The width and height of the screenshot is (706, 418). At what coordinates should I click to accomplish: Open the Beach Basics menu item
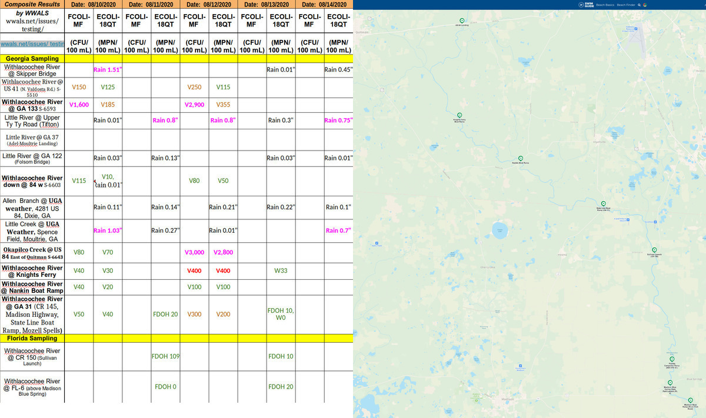605,5
